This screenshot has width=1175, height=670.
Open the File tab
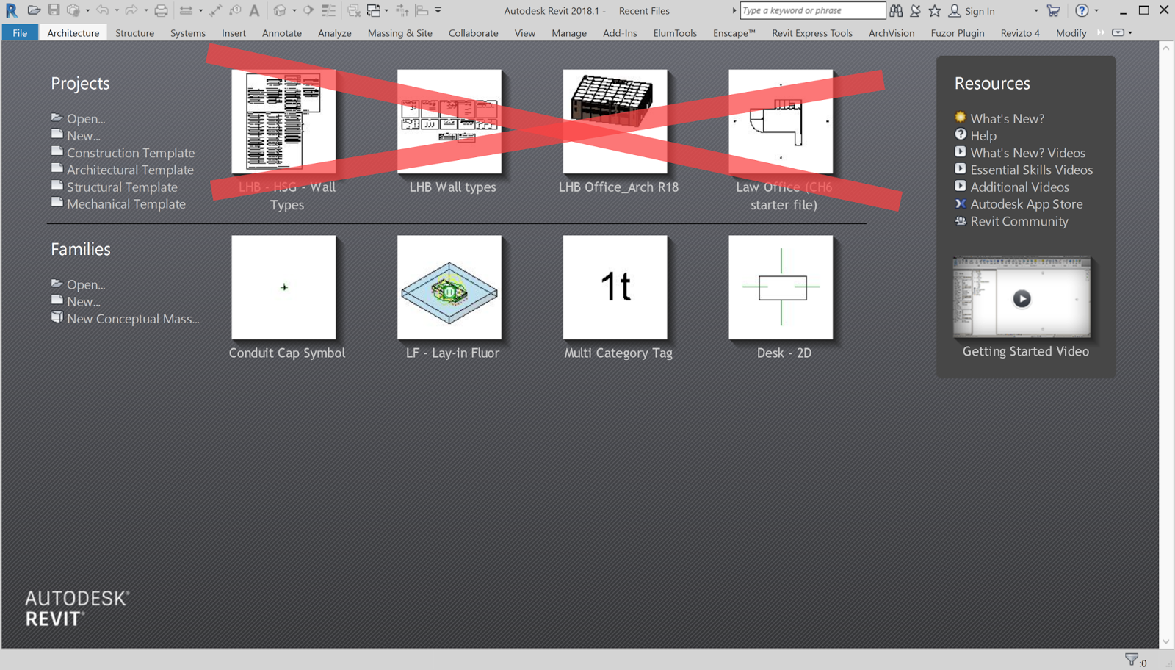[x=20, y=32]
